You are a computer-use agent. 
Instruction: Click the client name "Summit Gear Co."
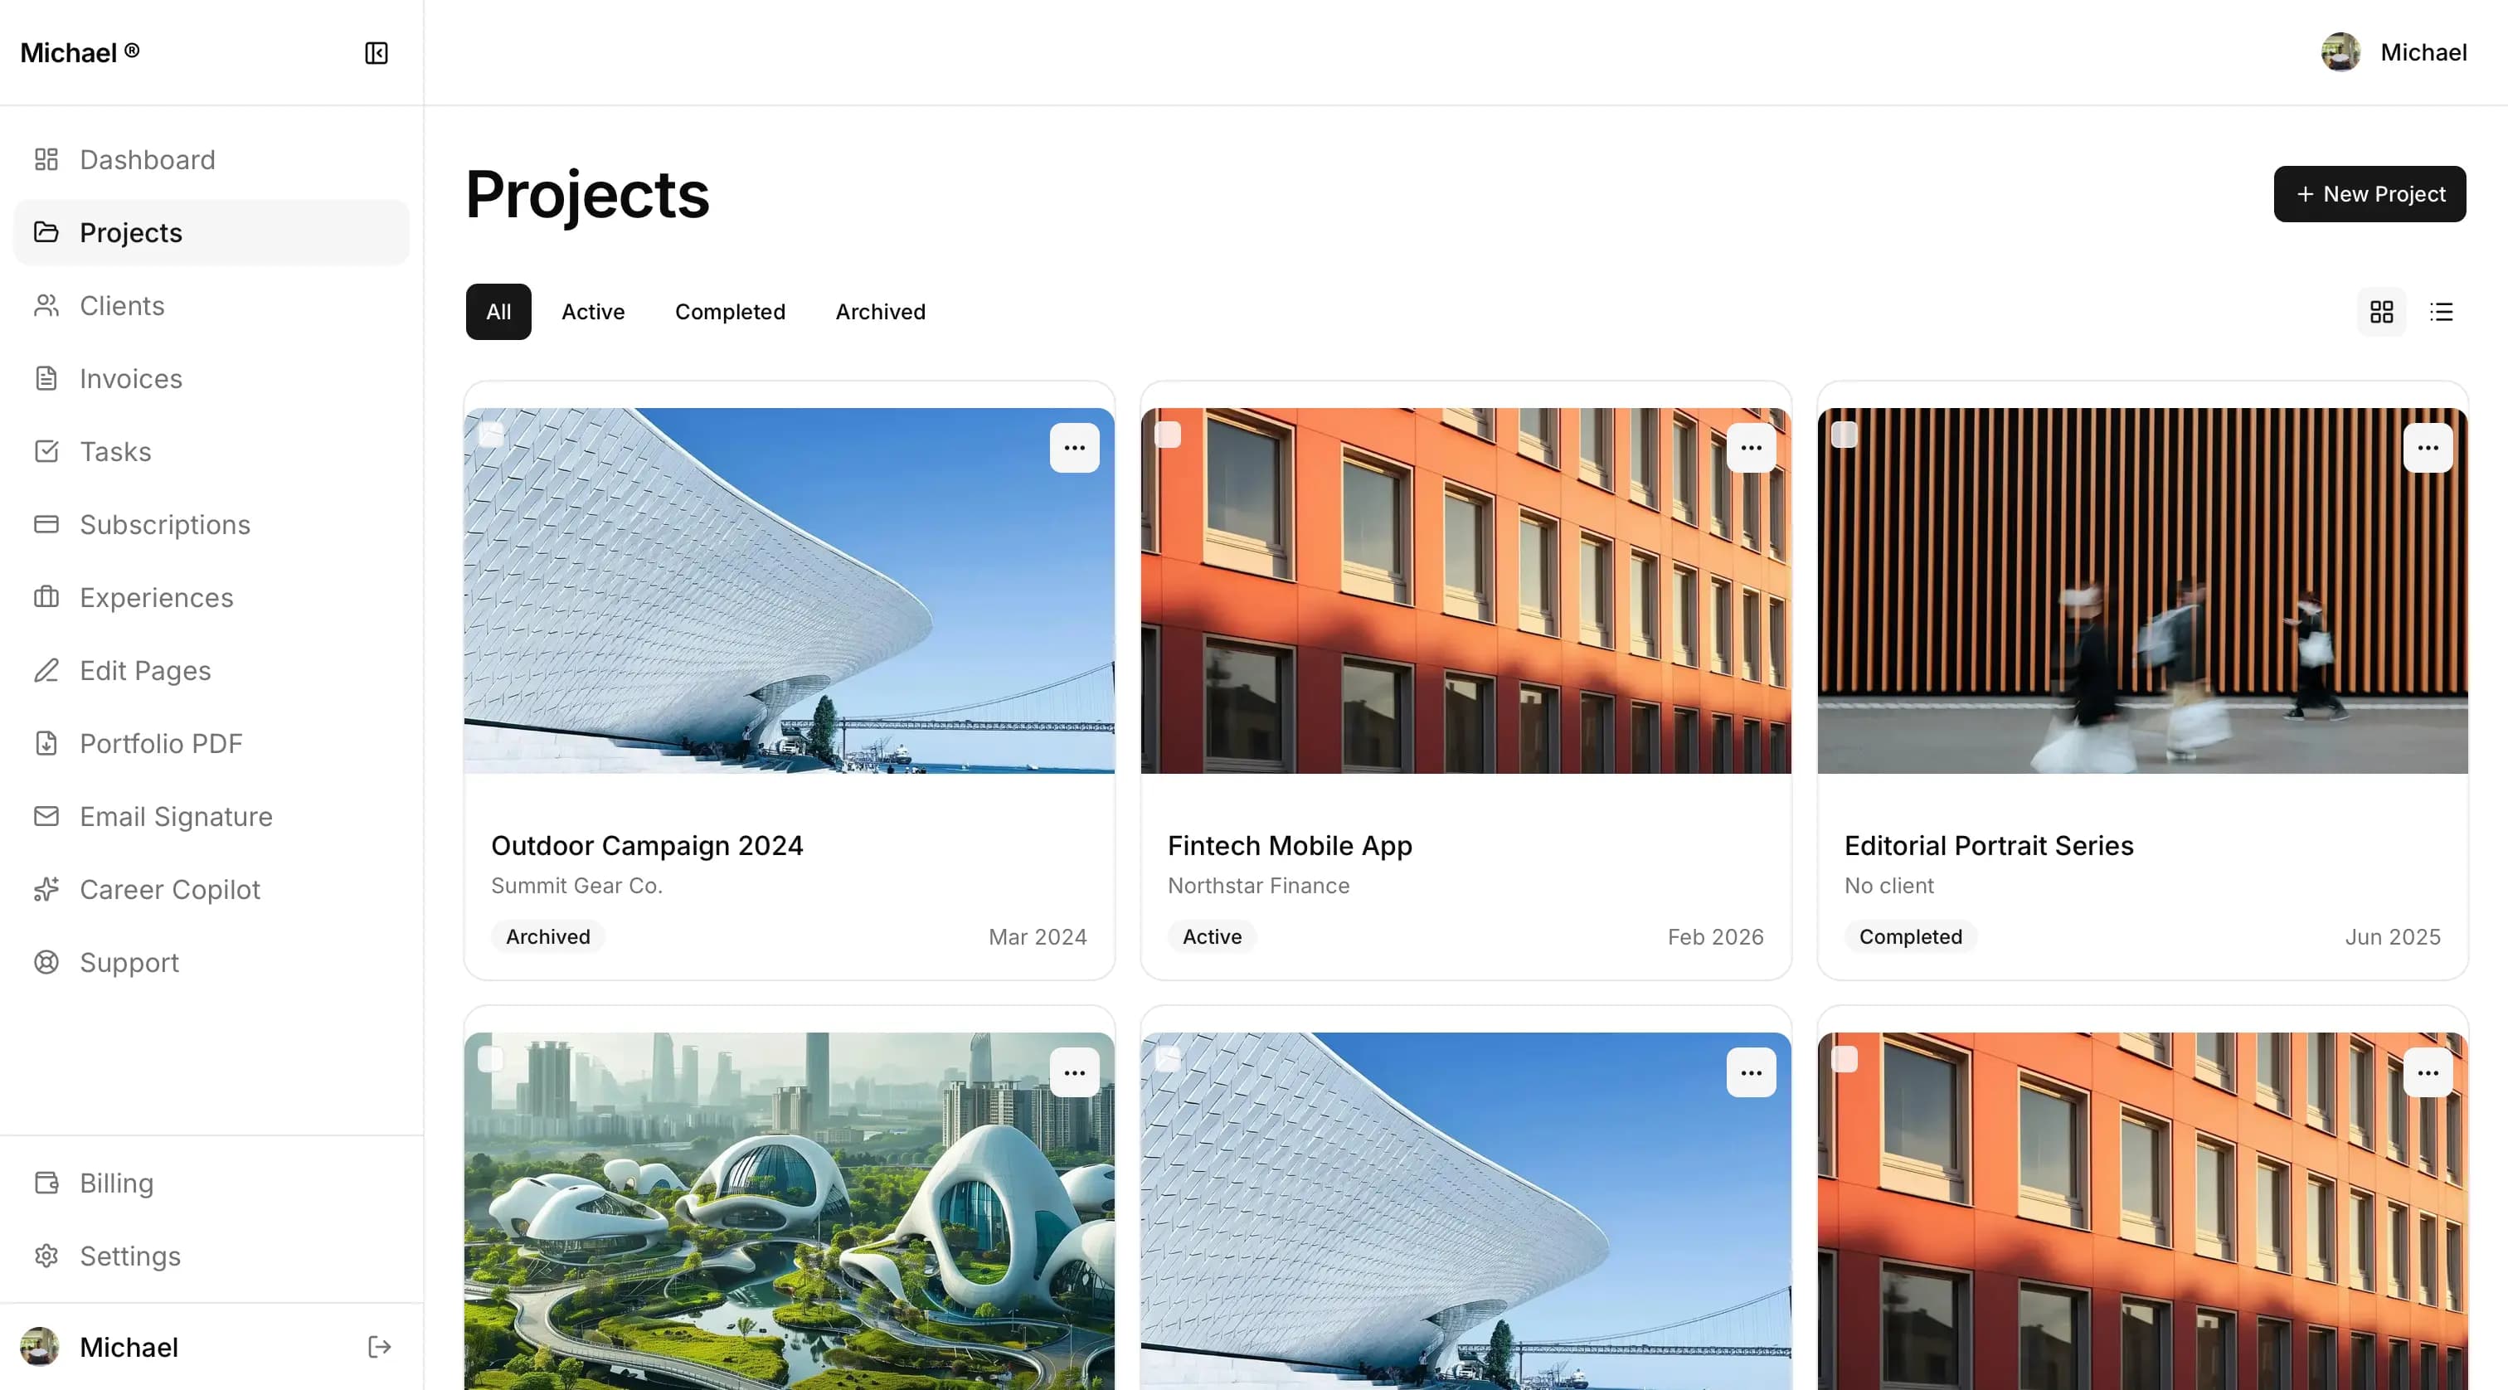[576, 886]
